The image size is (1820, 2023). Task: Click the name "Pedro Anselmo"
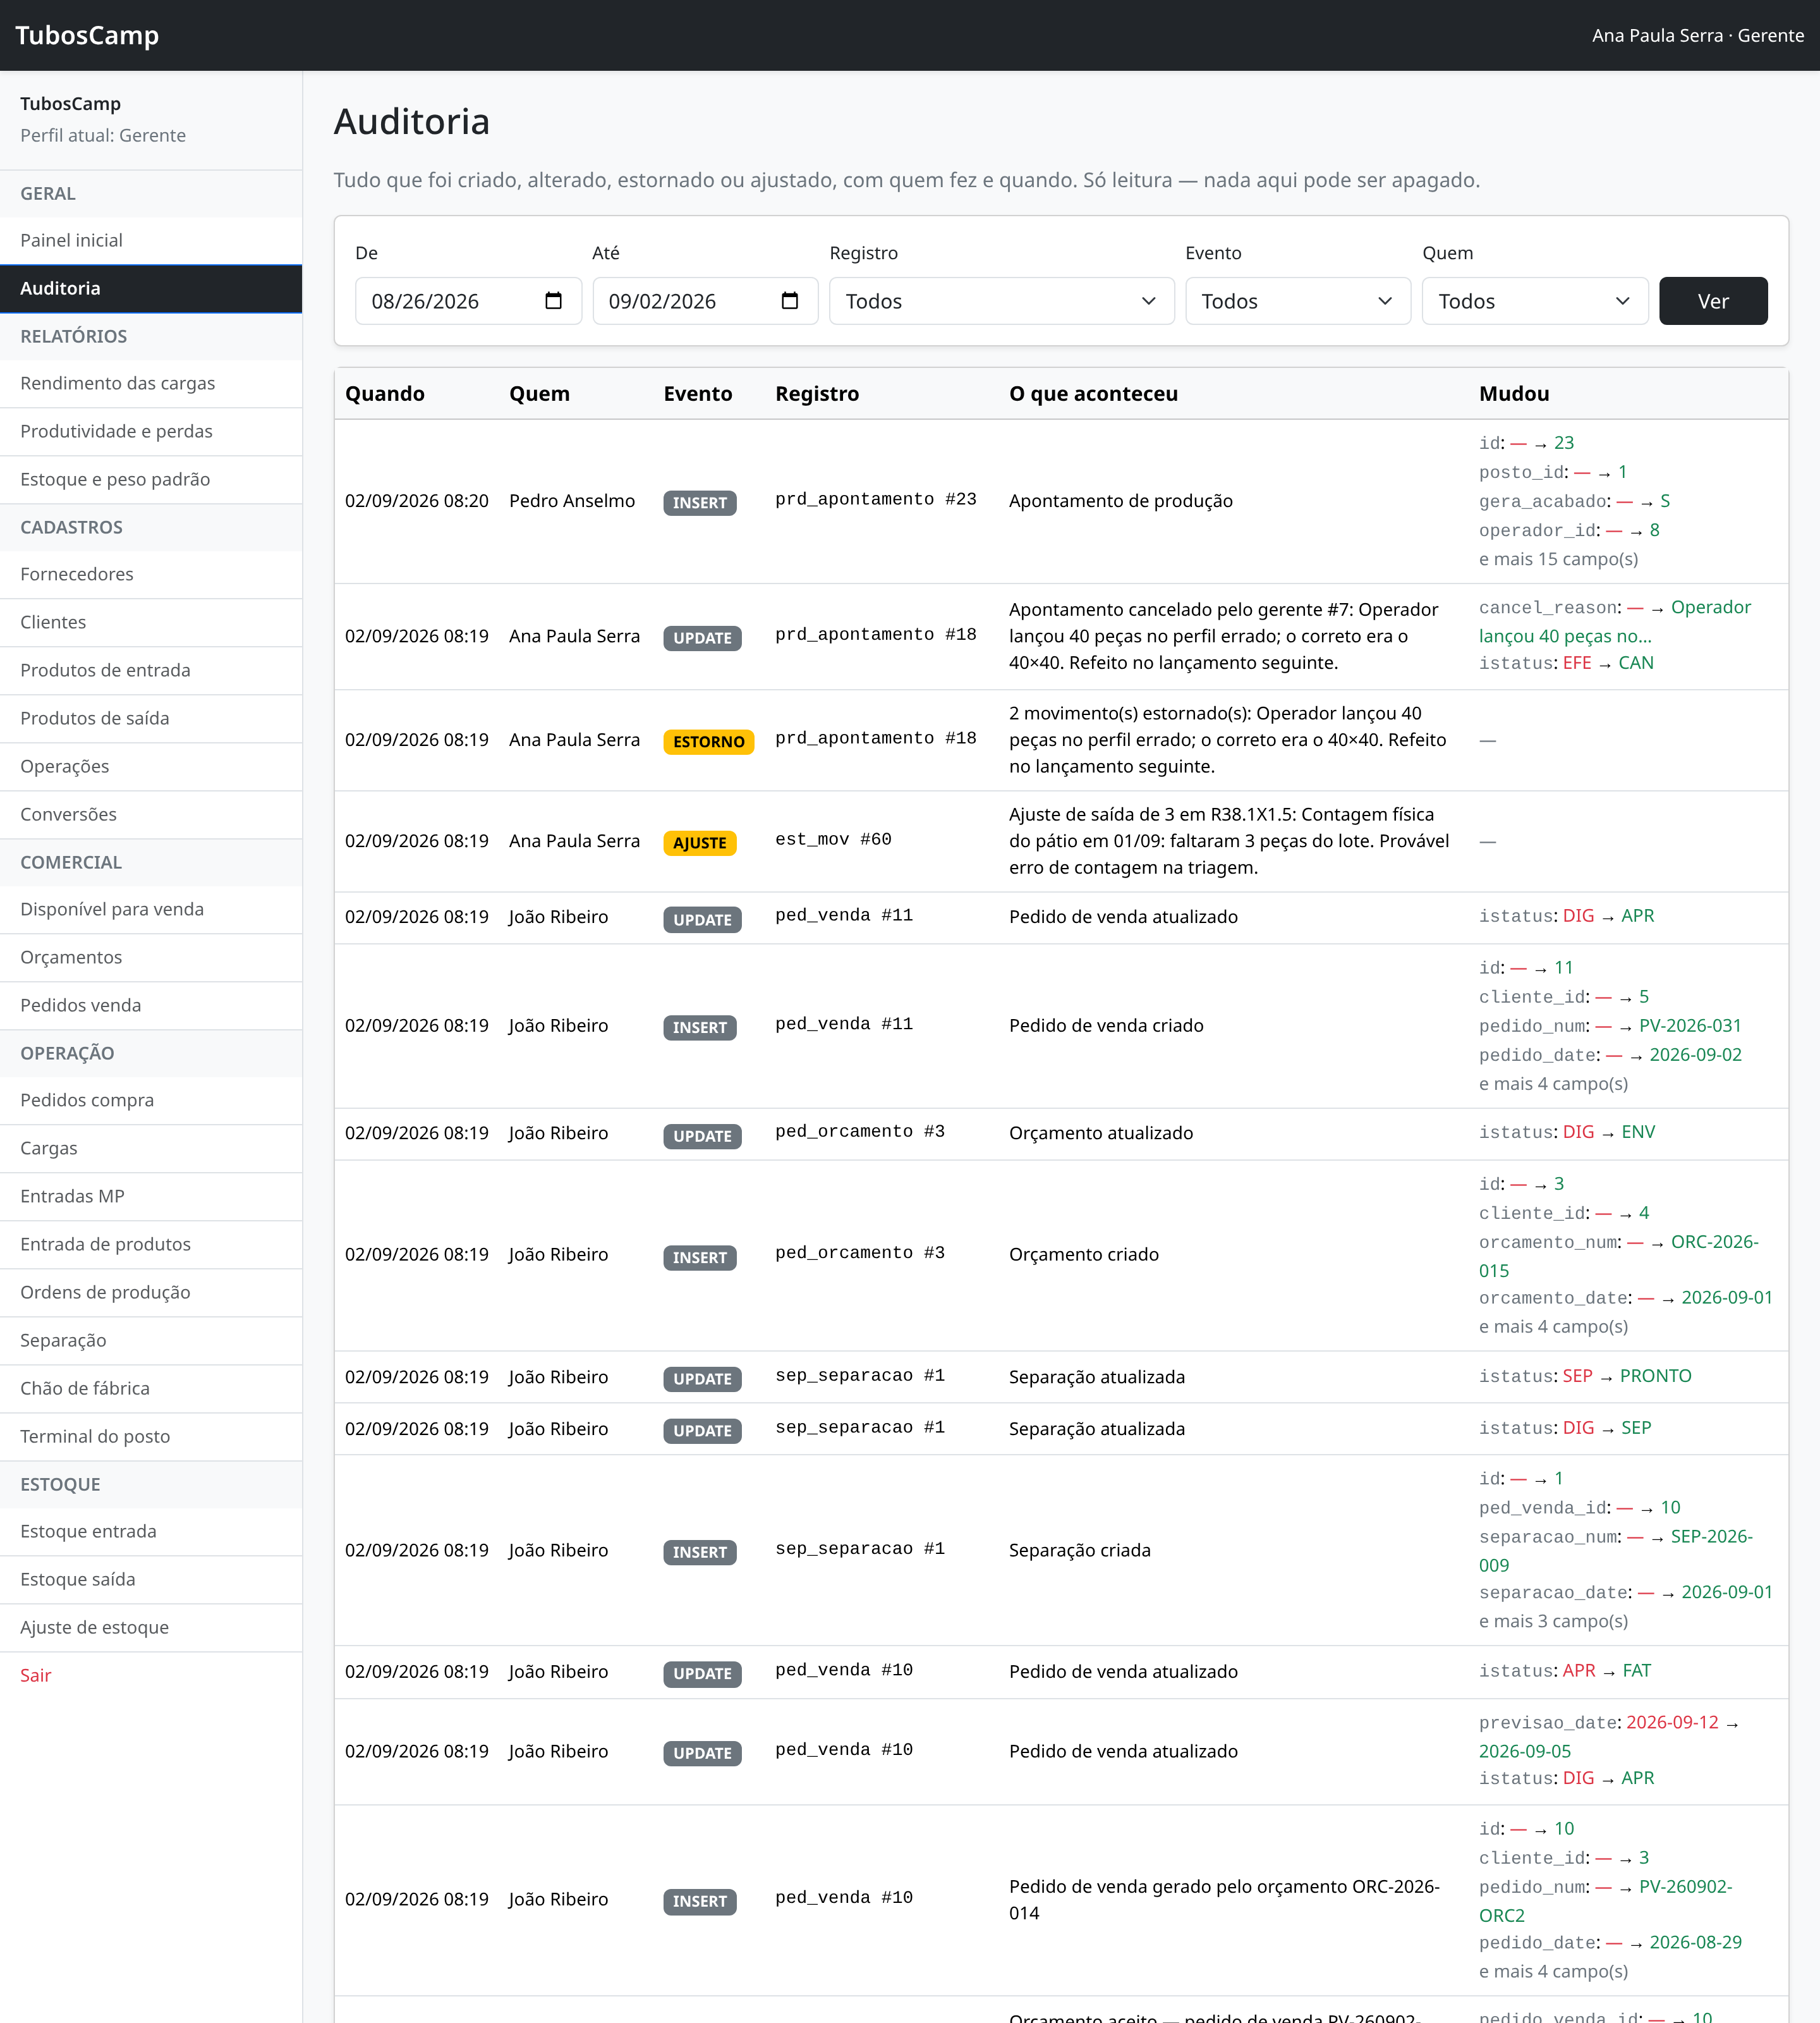pos(572,501)
